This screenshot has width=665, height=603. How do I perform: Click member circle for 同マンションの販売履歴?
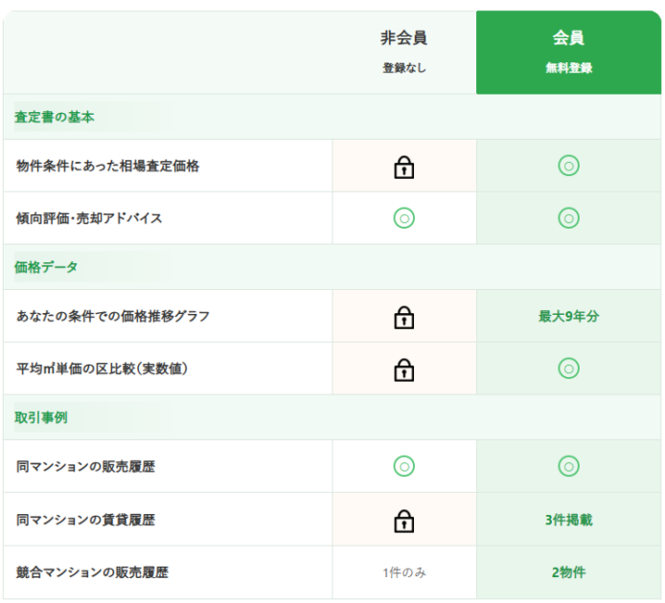pyautogui.click(x=568, y=466)
